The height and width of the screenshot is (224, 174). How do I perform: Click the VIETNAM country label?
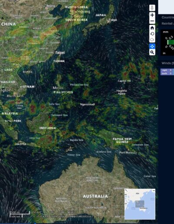click(x=27, y=86)
